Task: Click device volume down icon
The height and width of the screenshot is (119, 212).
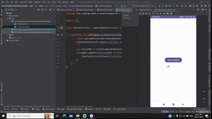Action: pyautogui.click(x=146, y=14)
